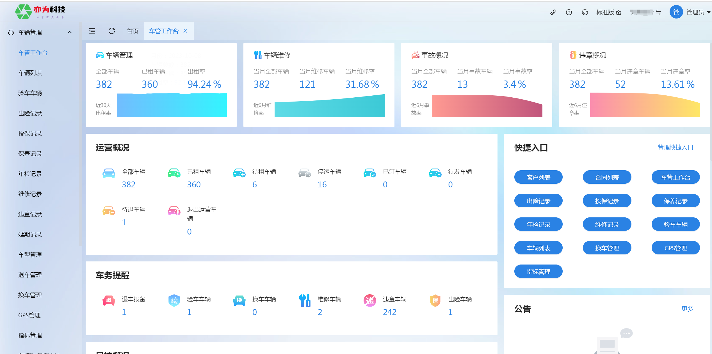This screenshot has width=712, height=354.
Task: Close the 车管工作台 tab
Action: [185, 31]
